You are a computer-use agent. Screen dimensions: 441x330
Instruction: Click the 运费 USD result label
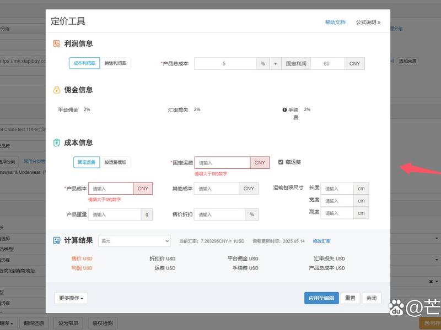click(x=165, y=268)
